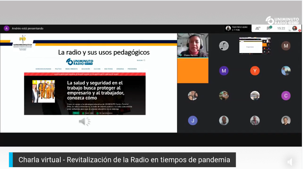Click the speaking indicator beside Eliana Herrera's name
303x169 pixels.
click(x=181, y=55)
